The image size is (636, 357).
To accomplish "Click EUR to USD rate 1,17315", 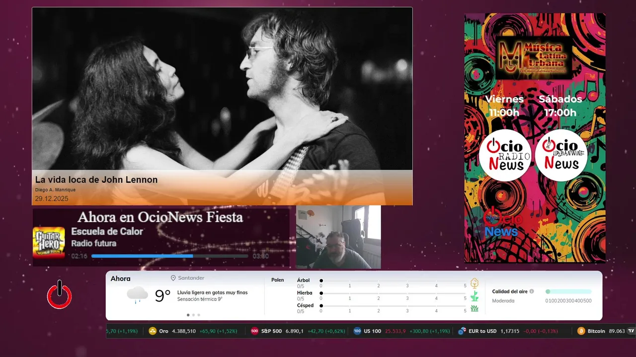I will [x=510, y=331].
